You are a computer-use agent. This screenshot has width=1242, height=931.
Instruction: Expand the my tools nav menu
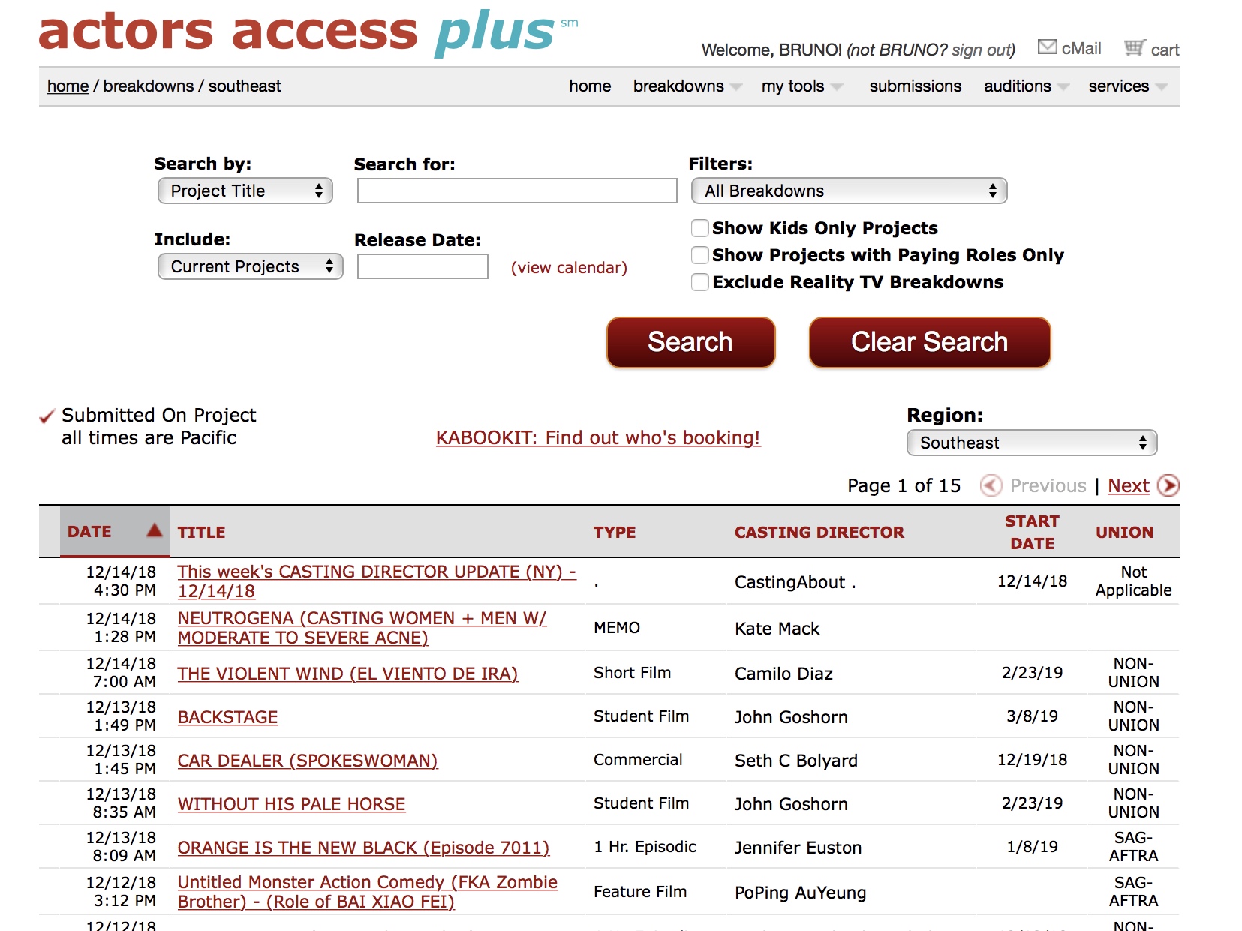(802, 86)
